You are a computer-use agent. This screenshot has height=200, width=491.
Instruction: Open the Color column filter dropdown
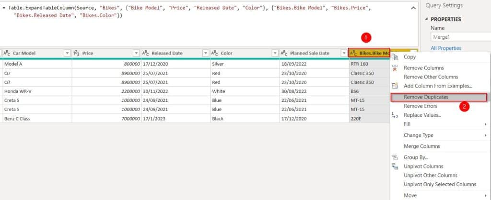pyautogui.click(x=275, y=53)
